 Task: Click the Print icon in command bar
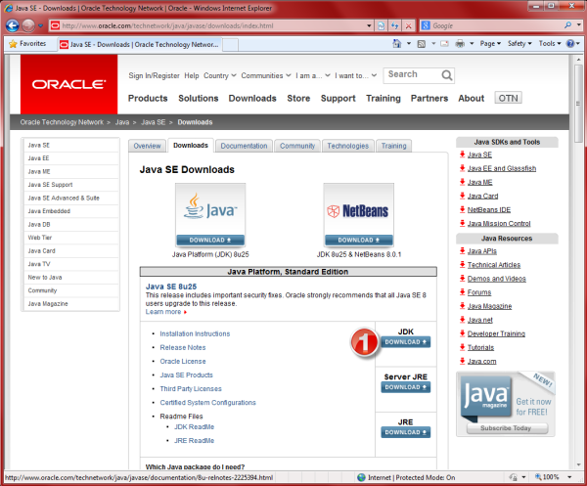pyautogui.click(x=460, y=44)
